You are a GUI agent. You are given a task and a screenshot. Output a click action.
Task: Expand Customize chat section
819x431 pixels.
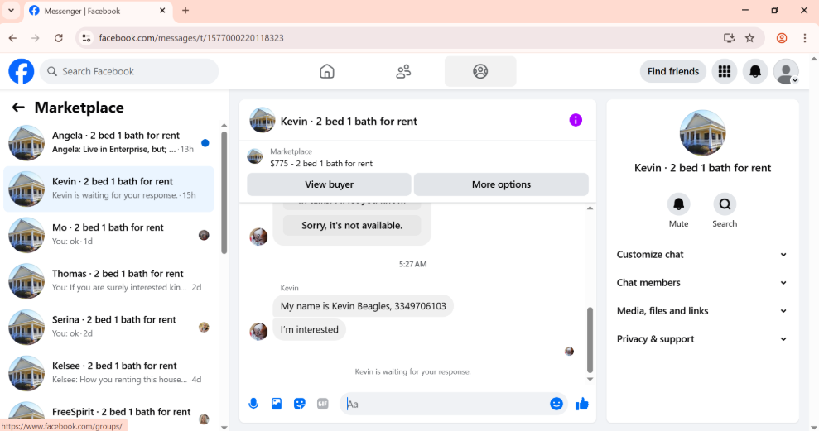[702, 255]
